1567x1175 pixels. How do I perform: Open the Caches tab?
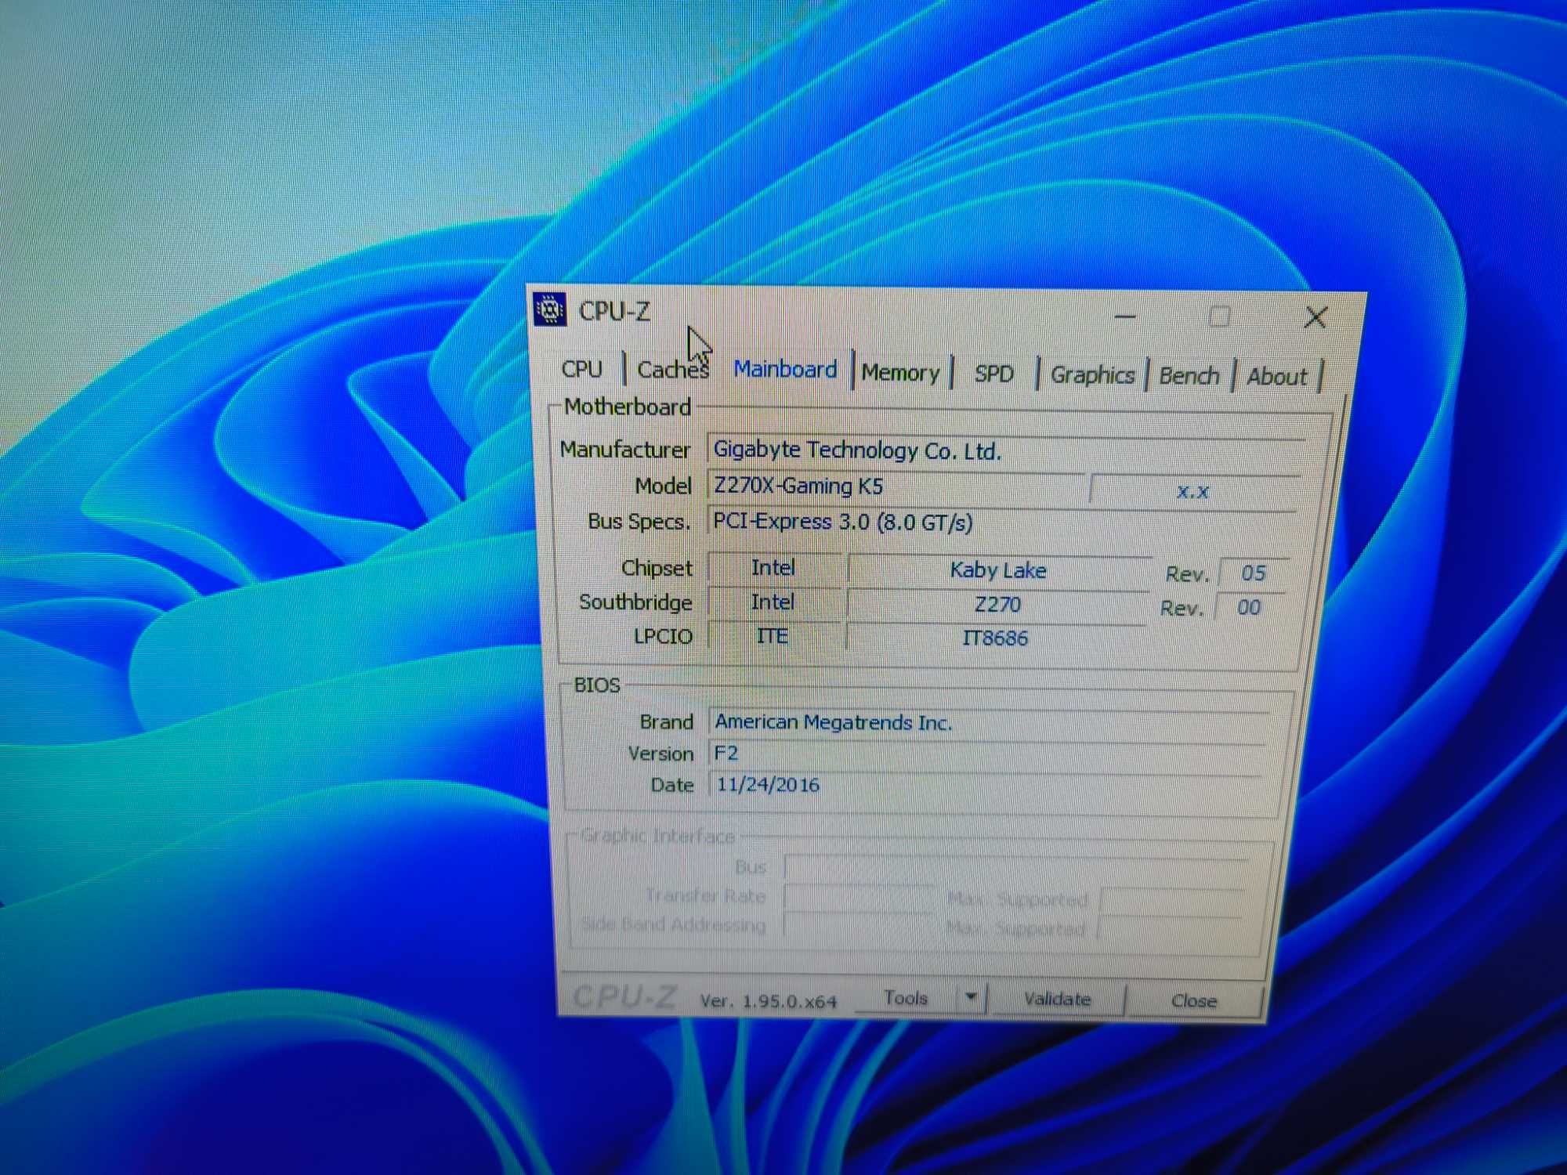(x=673, y=369)
